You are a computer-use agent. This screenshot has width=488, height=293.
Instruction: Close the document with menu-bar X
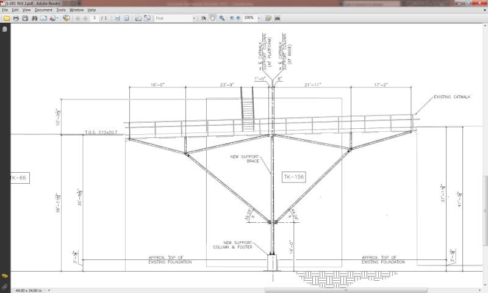pyautogui.click(x=484, y=10)
